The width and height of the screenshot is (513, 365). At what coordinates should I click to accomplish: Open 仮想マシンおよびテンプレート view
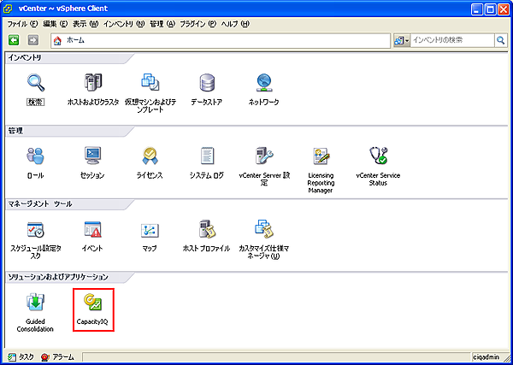(150, 82)
